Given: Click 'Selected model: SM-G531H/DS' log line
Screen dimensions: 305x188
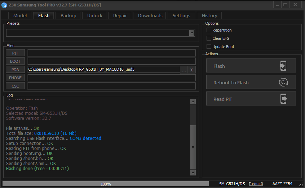Looking at the screenshot, I should (37, 113).
